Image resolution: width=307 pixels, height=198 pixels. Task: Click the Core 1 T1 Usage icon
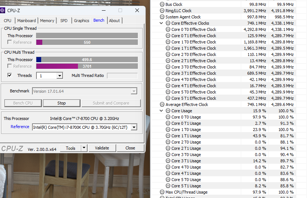click(168, 136)
